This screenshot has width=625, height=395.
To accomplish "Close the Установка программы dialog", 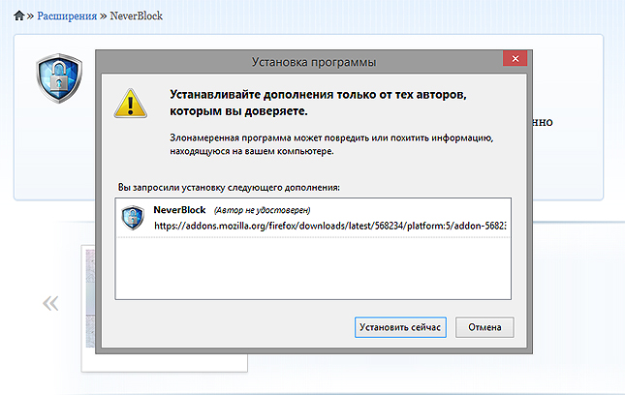I will click(509, 60).
